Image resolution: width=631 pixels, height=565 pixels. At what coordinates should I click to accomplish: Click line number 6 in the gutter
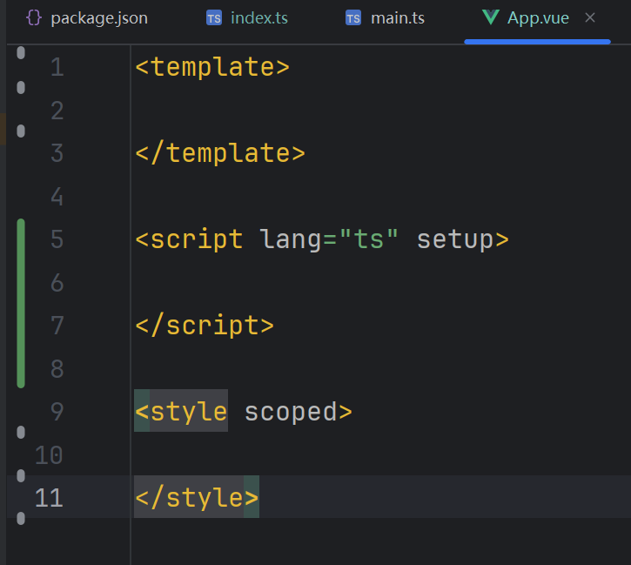pos(57,283)
